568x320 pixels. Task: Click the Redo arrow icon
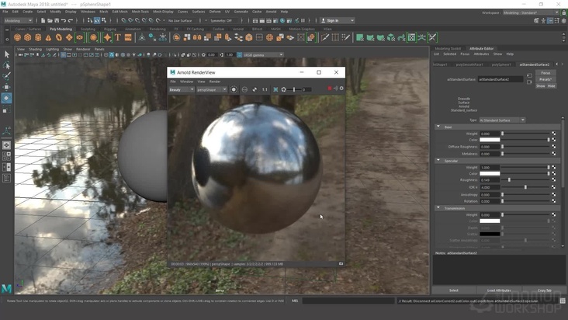click(x=71, y=21)
